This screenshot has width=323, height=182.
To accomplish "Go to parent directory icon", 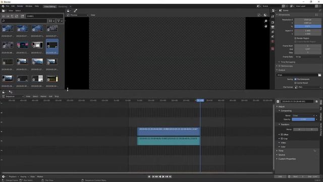I will pos(12,16).
